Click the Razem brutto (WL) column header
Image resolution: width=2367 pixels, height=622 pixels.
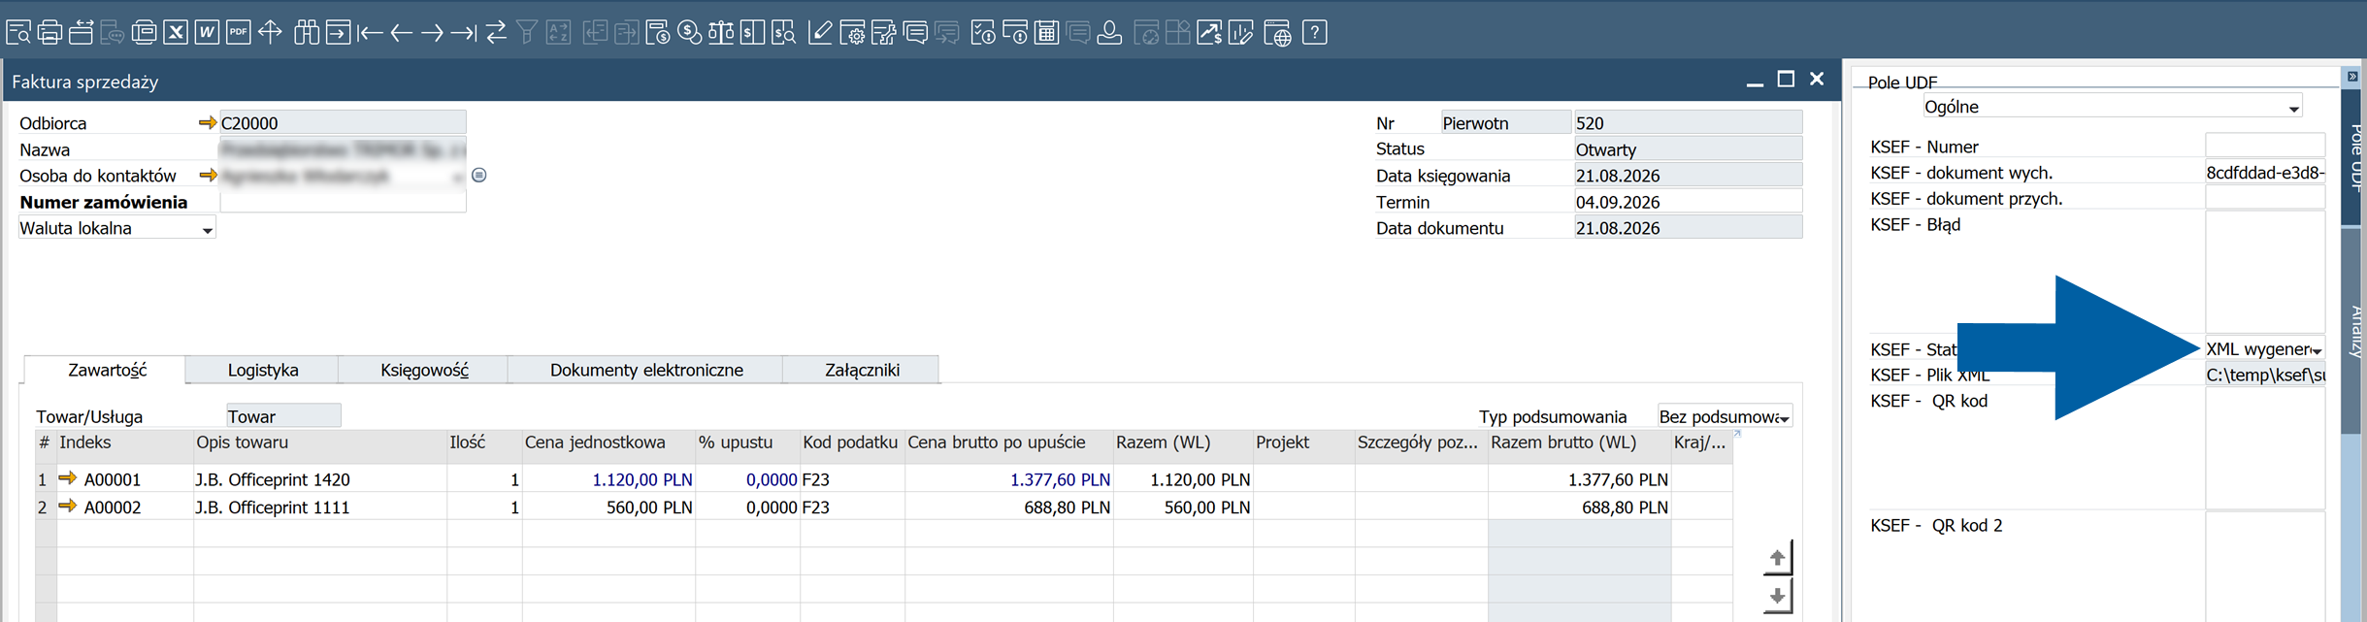click(x=1578, y=442)
